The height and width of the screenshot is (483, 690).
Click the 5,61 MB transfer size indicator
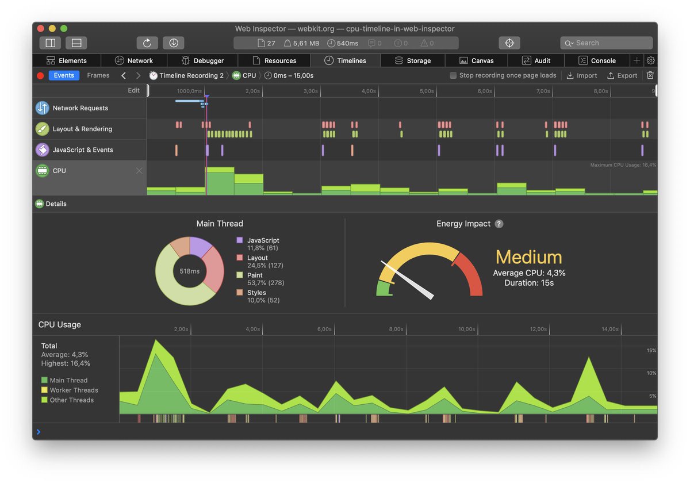click(x=301, y=43)
